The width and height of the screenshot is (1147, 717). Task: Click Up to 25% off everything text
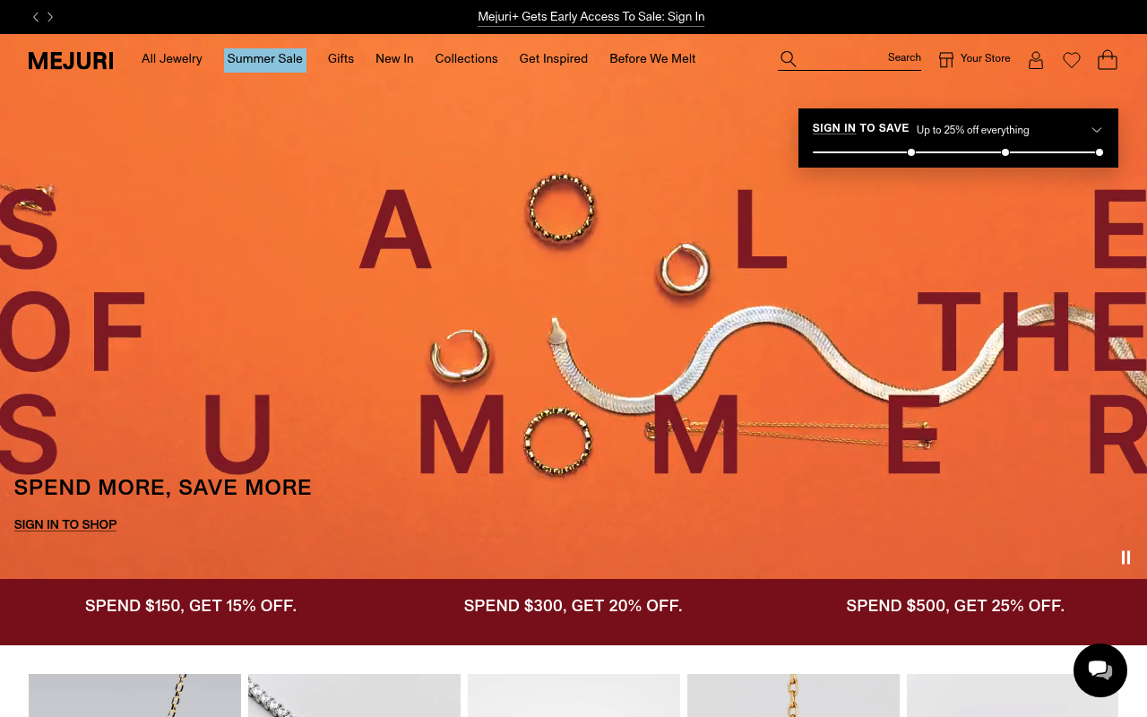[x=973, y=130]
